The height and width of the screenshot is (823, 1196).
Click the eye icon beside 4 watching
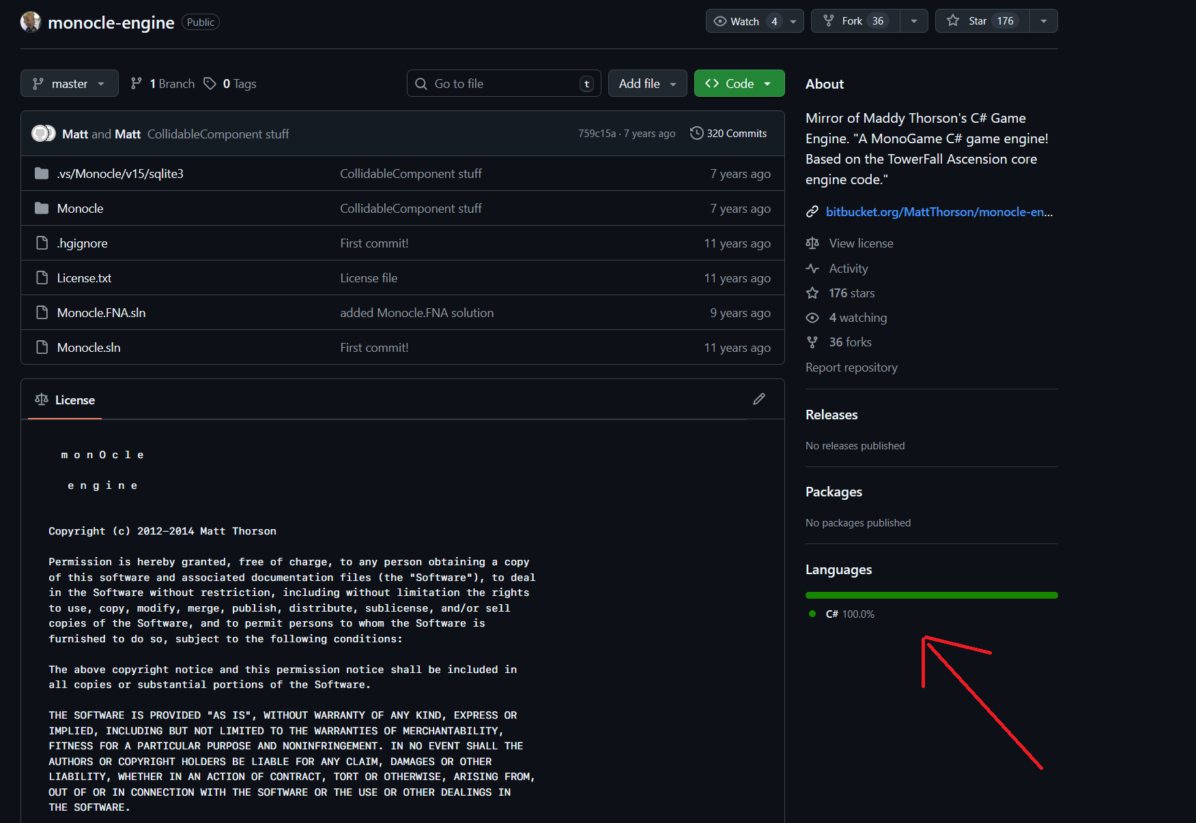(x=812, y=318)
